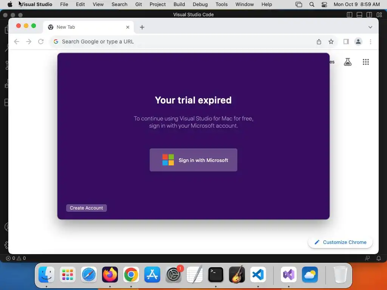Click Stage Manager icon in menu bar
The image size is (387, 290).
tap(299, 5)
